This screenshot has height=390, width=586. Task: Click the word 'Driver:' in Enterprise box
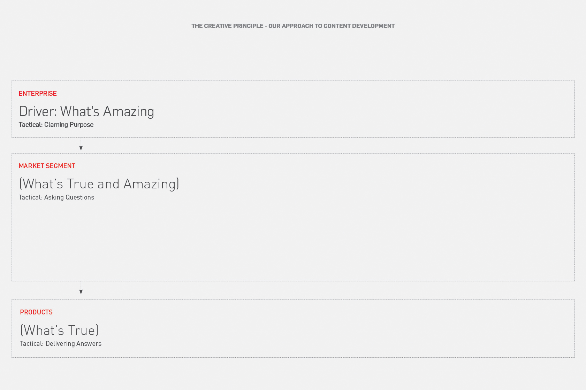point(38,111)
